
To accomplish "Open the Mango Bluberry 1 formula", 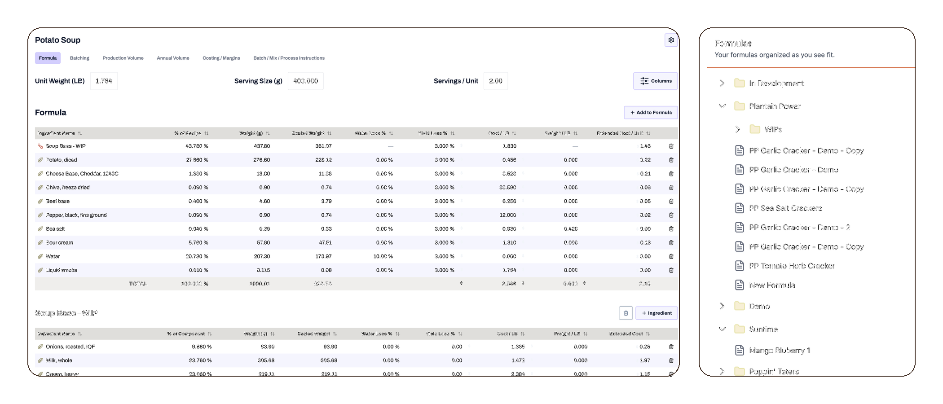I will [780, 350].
